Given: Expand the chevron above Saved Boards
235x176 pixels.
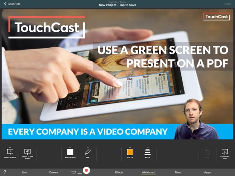Looking at the screenshot, I should pos(10,147).
